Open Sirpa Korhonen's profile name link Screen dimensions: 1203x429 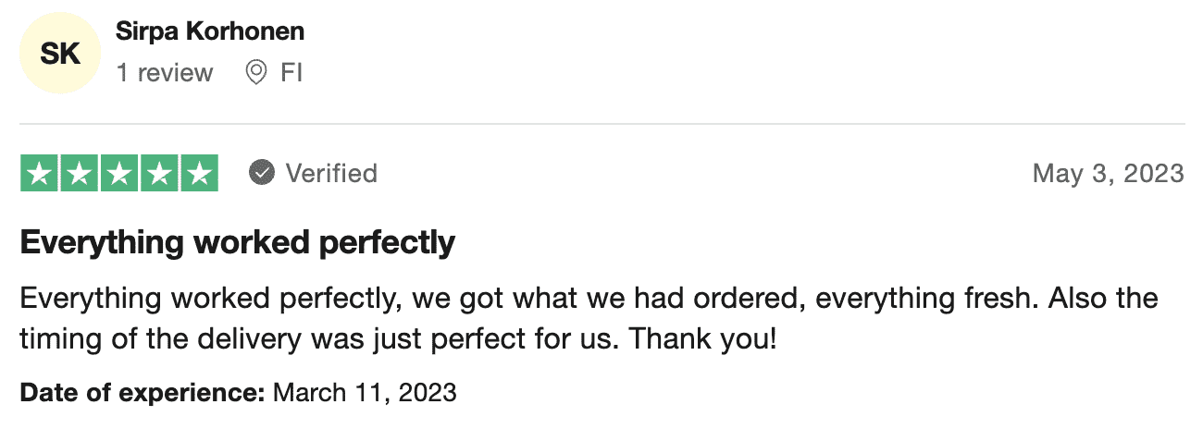coord(210,31)
